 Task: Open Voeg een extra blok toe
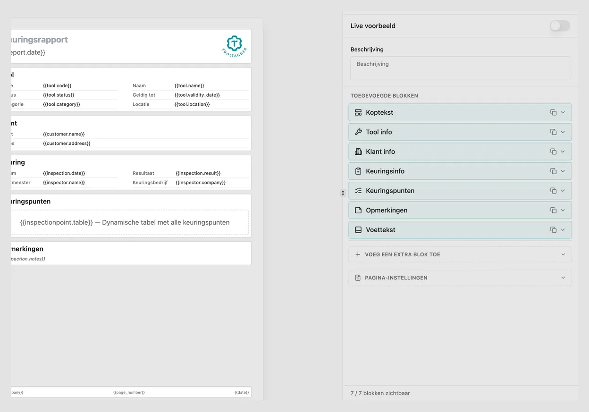(460, 254)
